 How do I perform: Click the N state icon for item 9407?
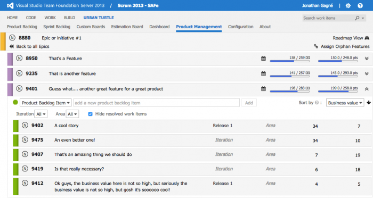[25, 154]
